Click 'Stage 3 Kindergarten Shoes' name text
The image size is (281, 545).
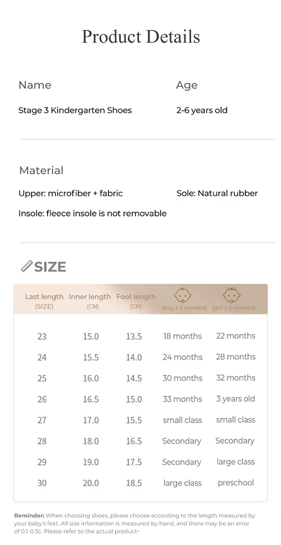tap(75, 110)
